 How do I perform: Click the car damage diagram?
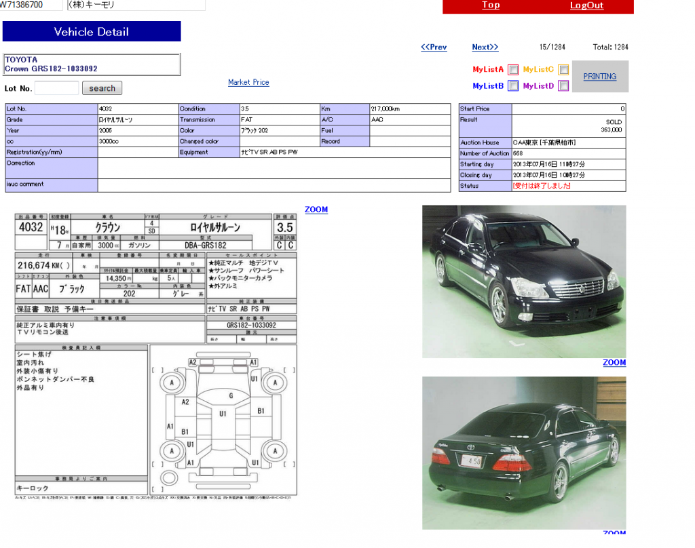[223, 420]
